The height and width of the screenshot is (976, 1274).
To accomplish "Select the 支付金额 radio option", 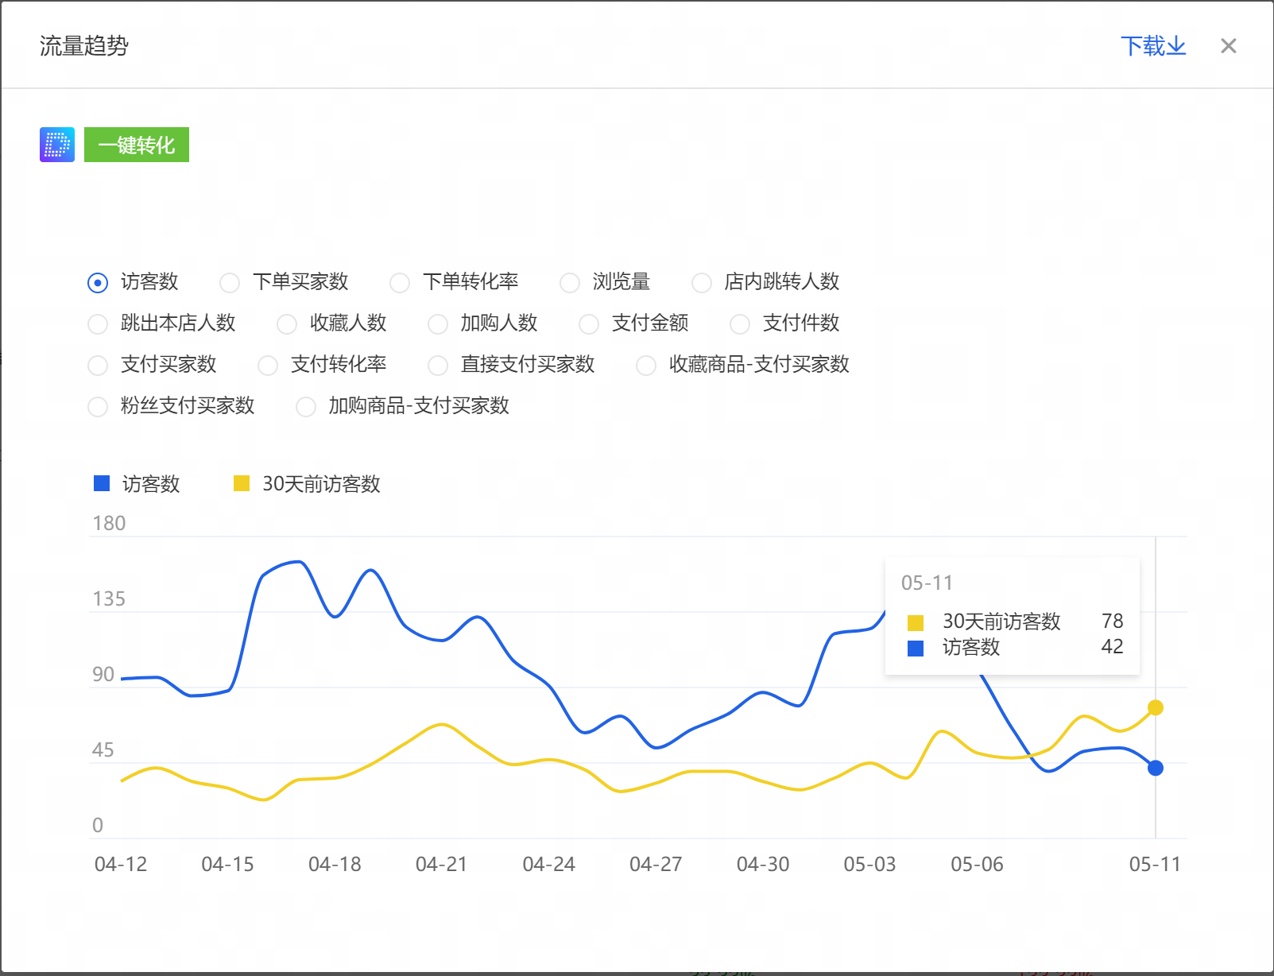I will (x=589, y=323).
